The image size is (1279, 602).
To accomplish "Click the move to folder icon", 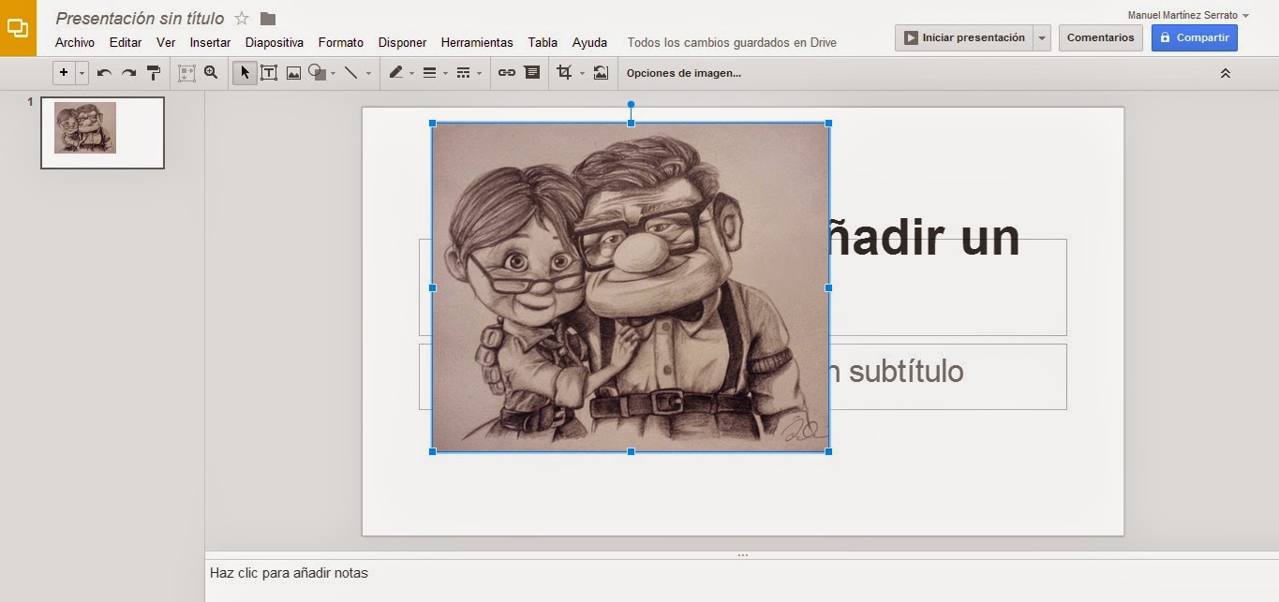I will click(268, 18).
